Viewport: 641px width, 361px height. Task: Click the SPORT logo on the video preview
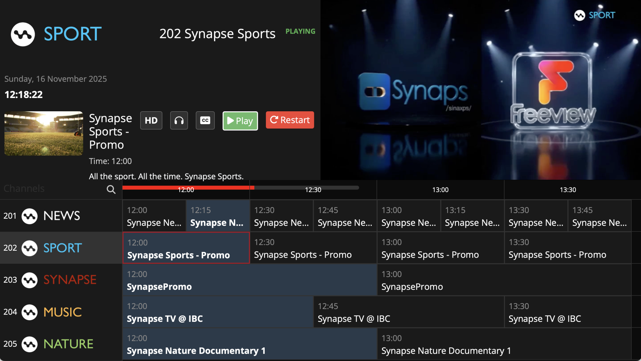pyautogui.click(x=594, y=15)
